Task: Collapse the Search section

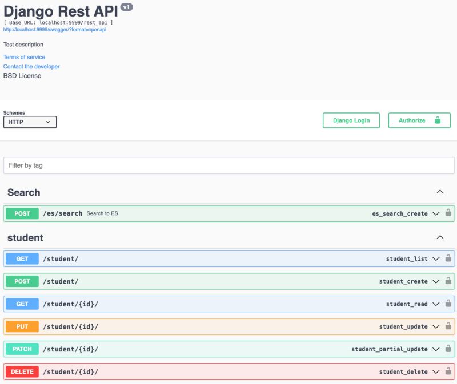Action: (x=440, y=192)
